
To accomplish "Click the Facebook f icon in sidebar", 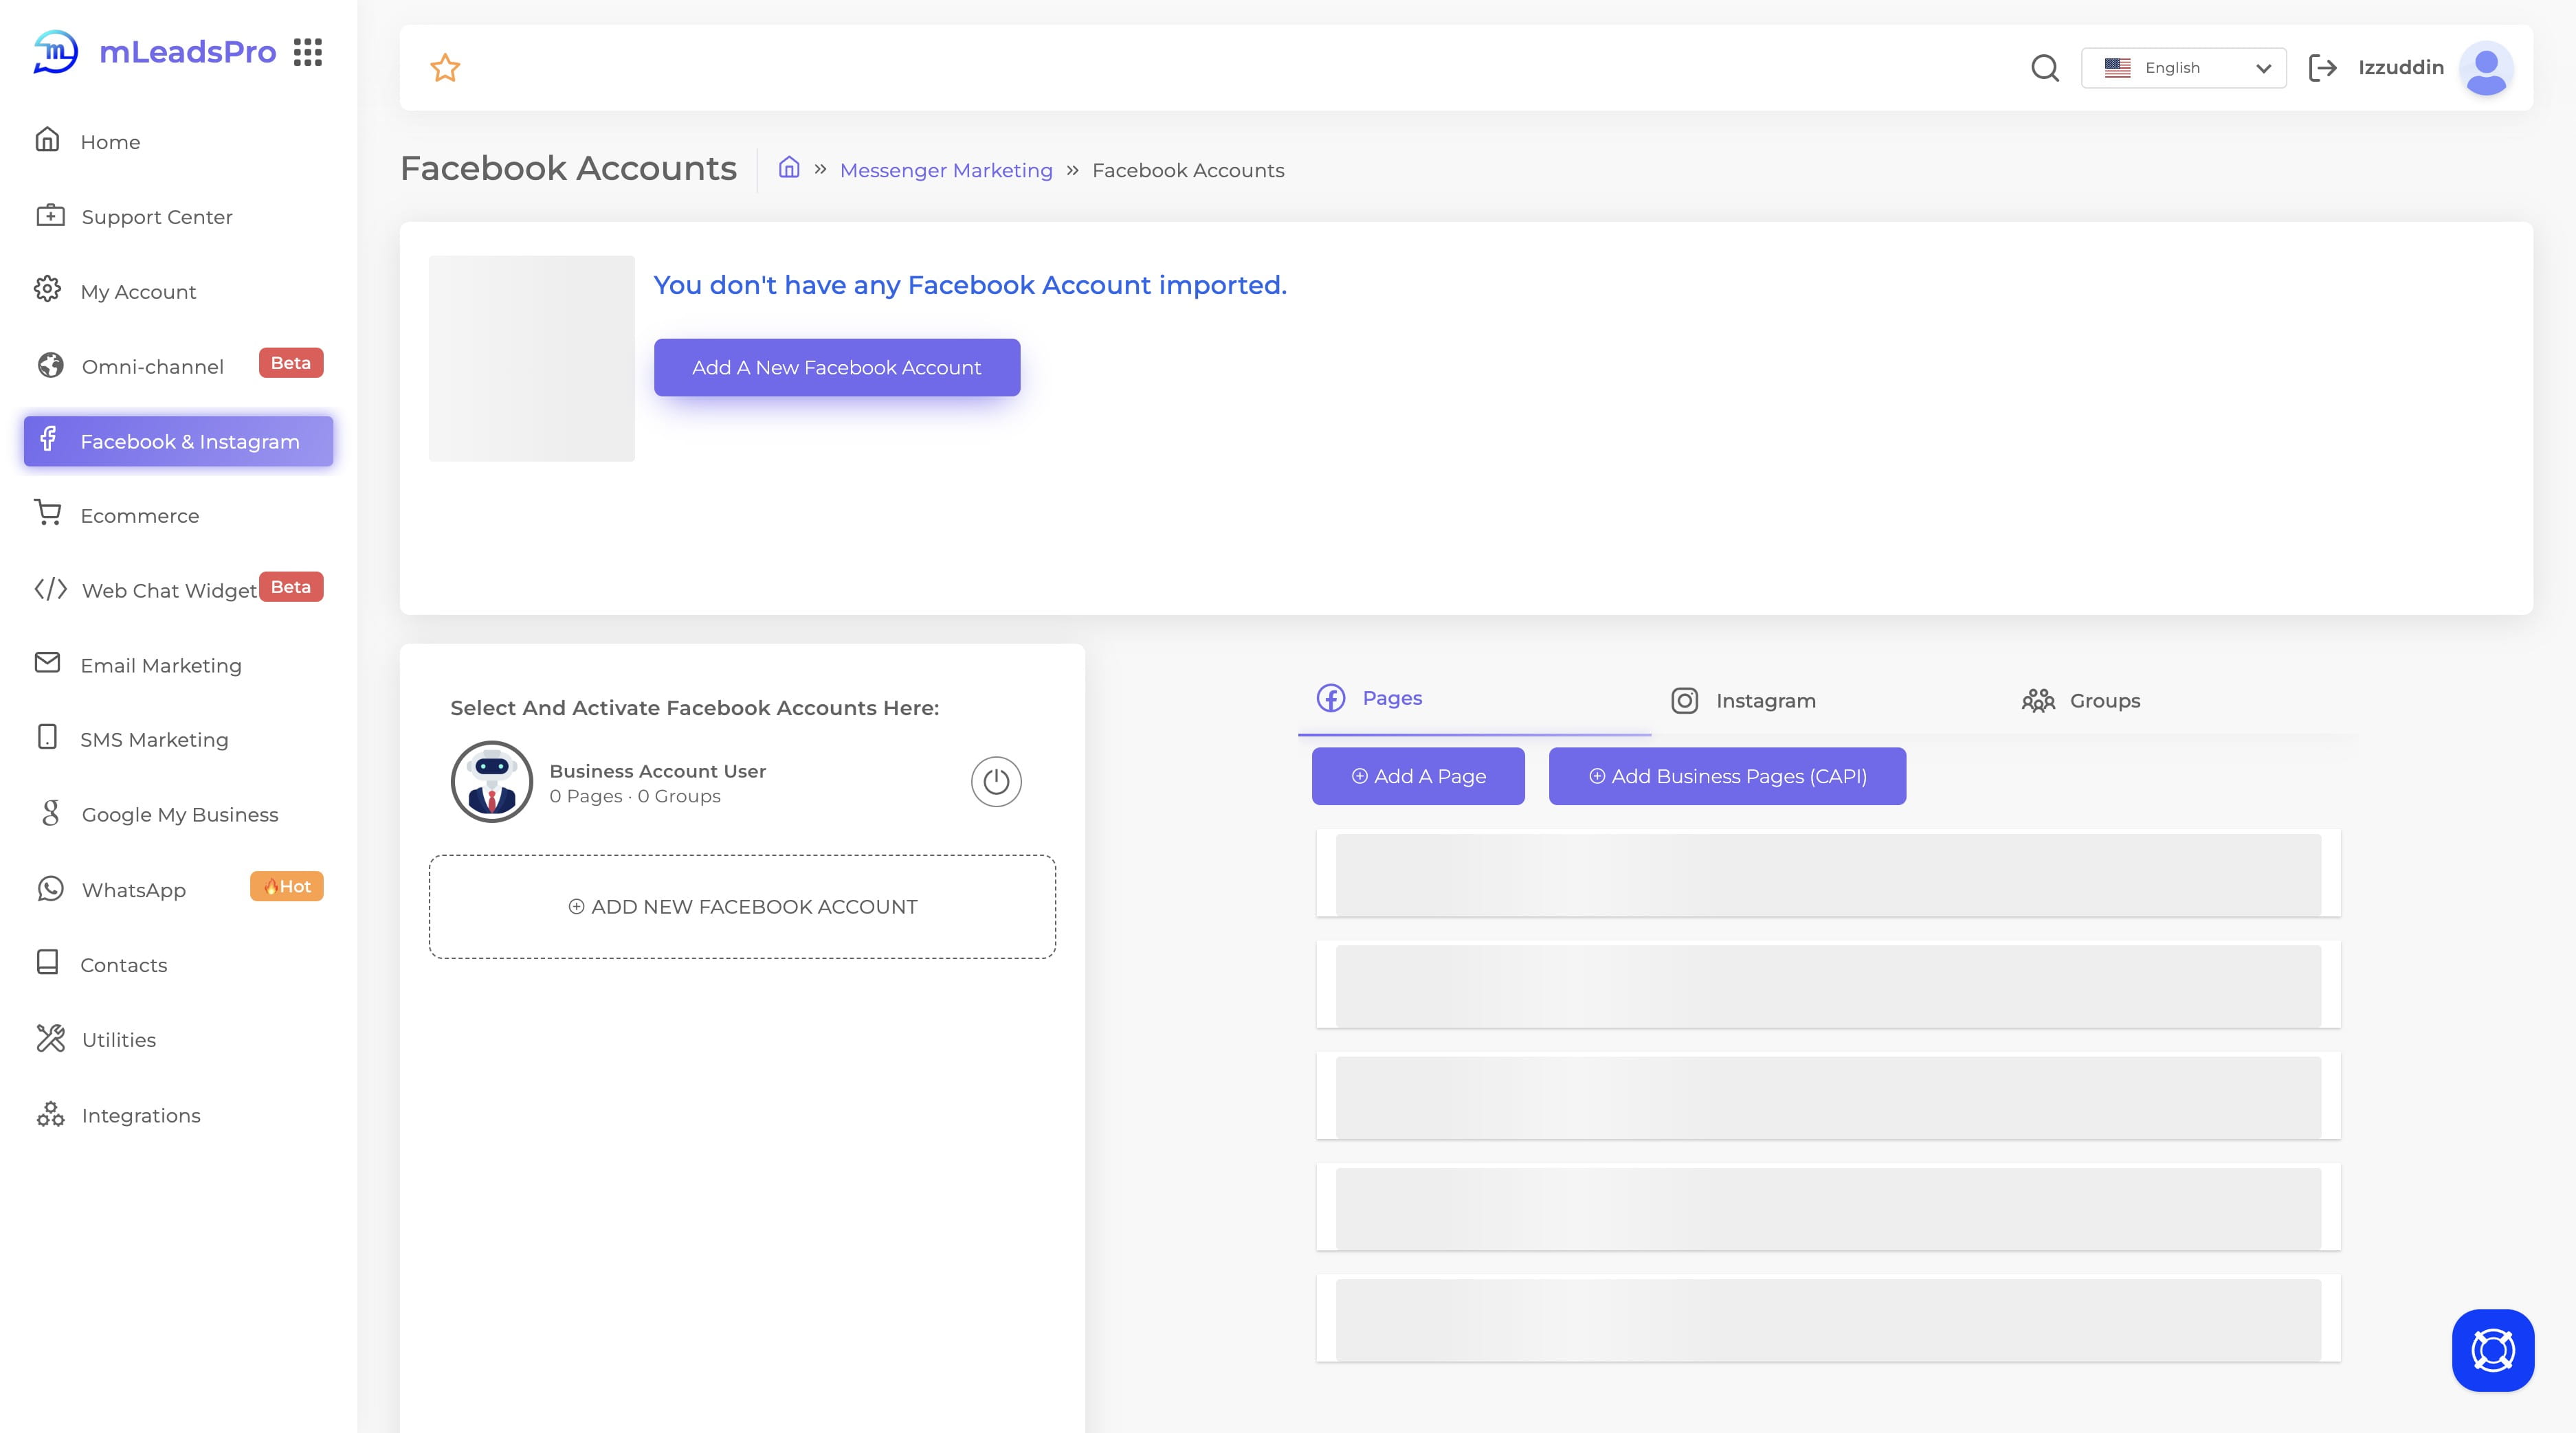I will (x=47, y=439).
